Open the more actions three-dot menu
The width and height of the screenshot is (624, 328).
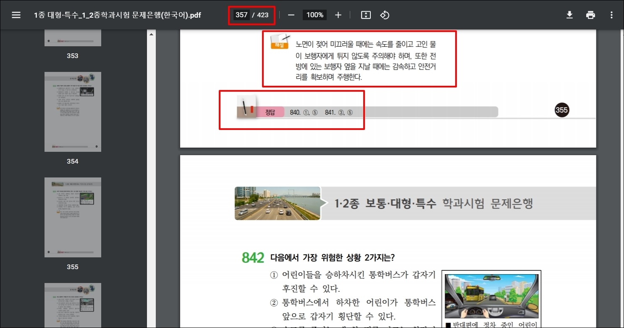(611, 15)
